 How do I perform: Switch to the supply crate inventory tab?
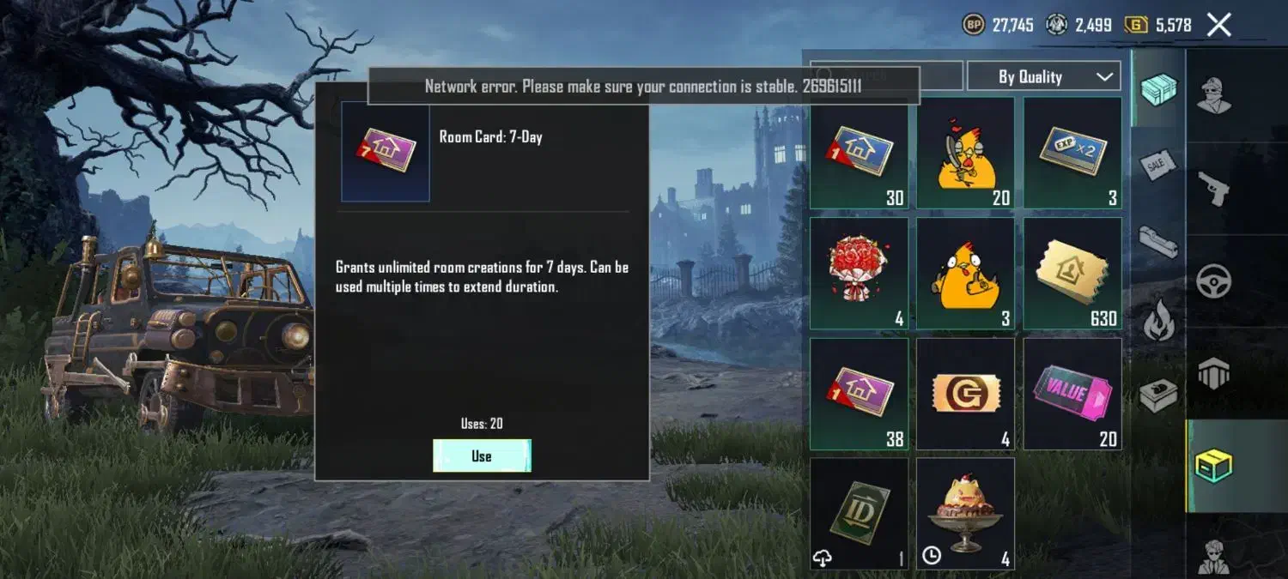(x=1157, y=89)
